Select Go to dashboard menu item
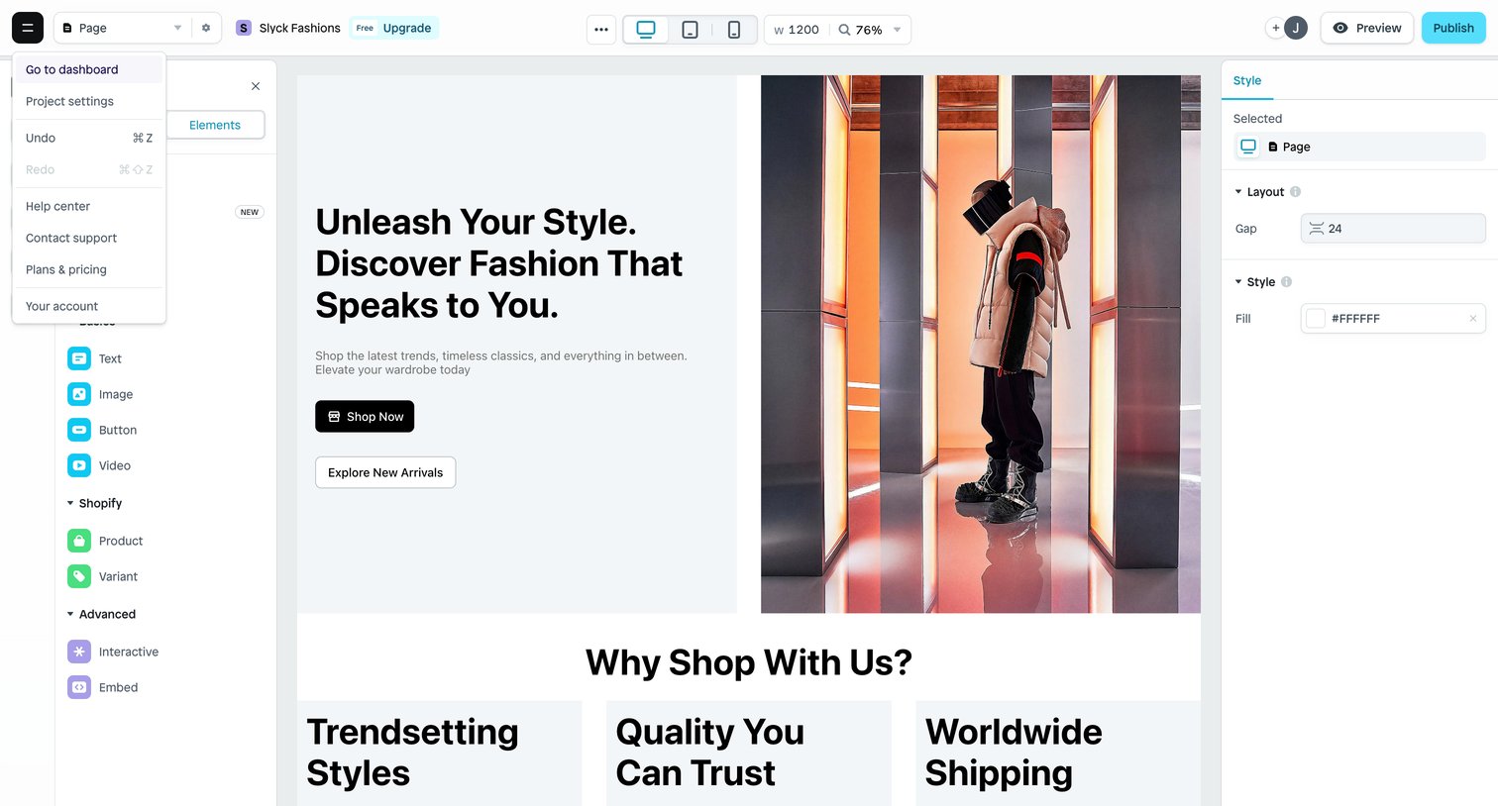Viewport: 1498px width, 806px height. point(88,69)
